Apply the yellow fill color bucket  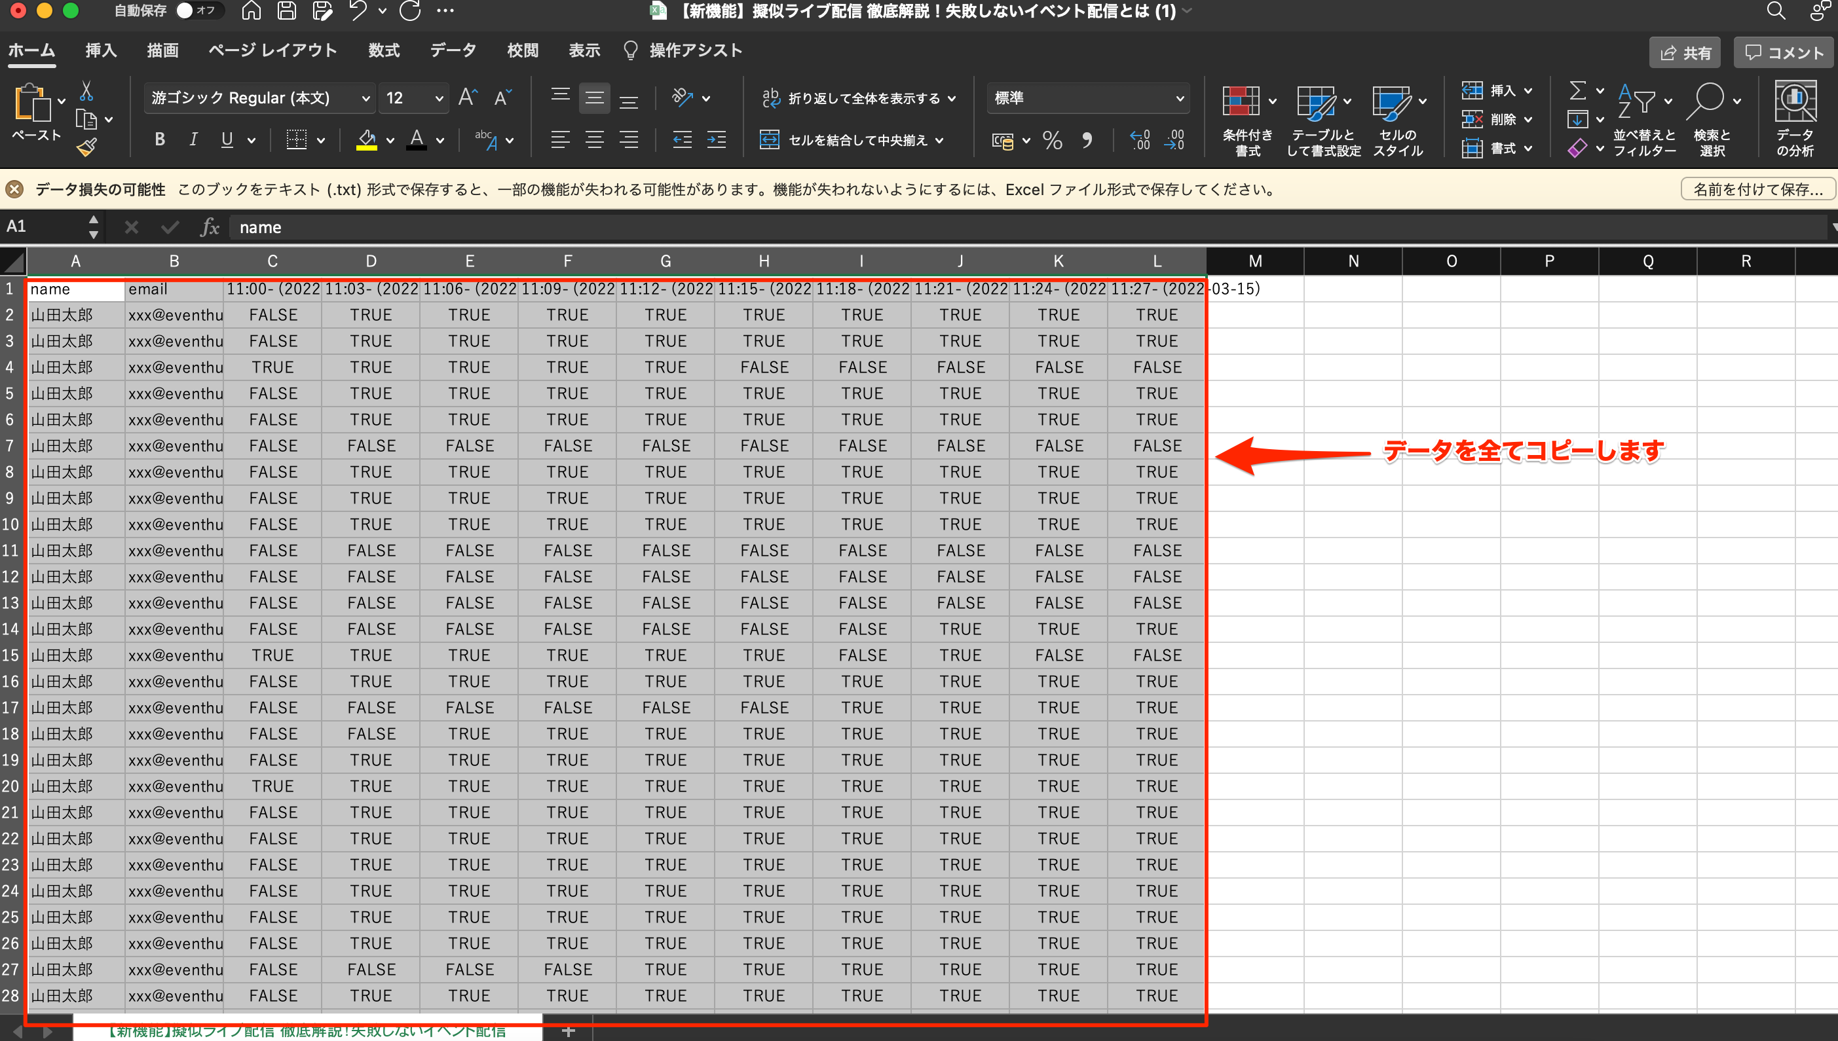point(367,139)
